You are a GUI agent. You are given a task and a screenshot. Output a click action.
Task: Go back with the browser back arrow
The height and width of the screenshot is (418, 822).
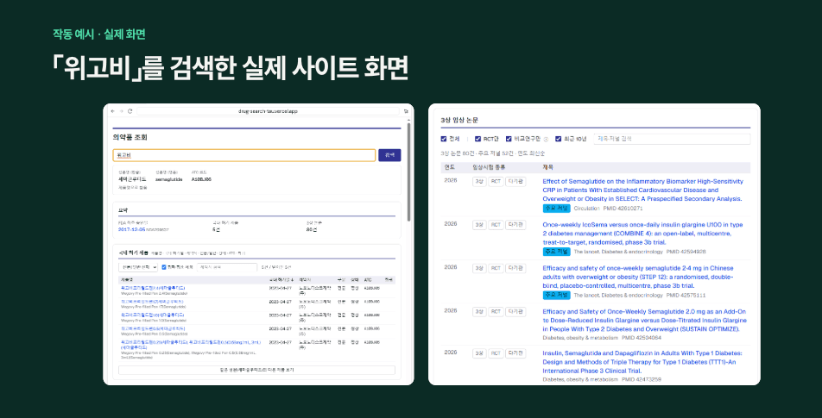click(112, 111)
